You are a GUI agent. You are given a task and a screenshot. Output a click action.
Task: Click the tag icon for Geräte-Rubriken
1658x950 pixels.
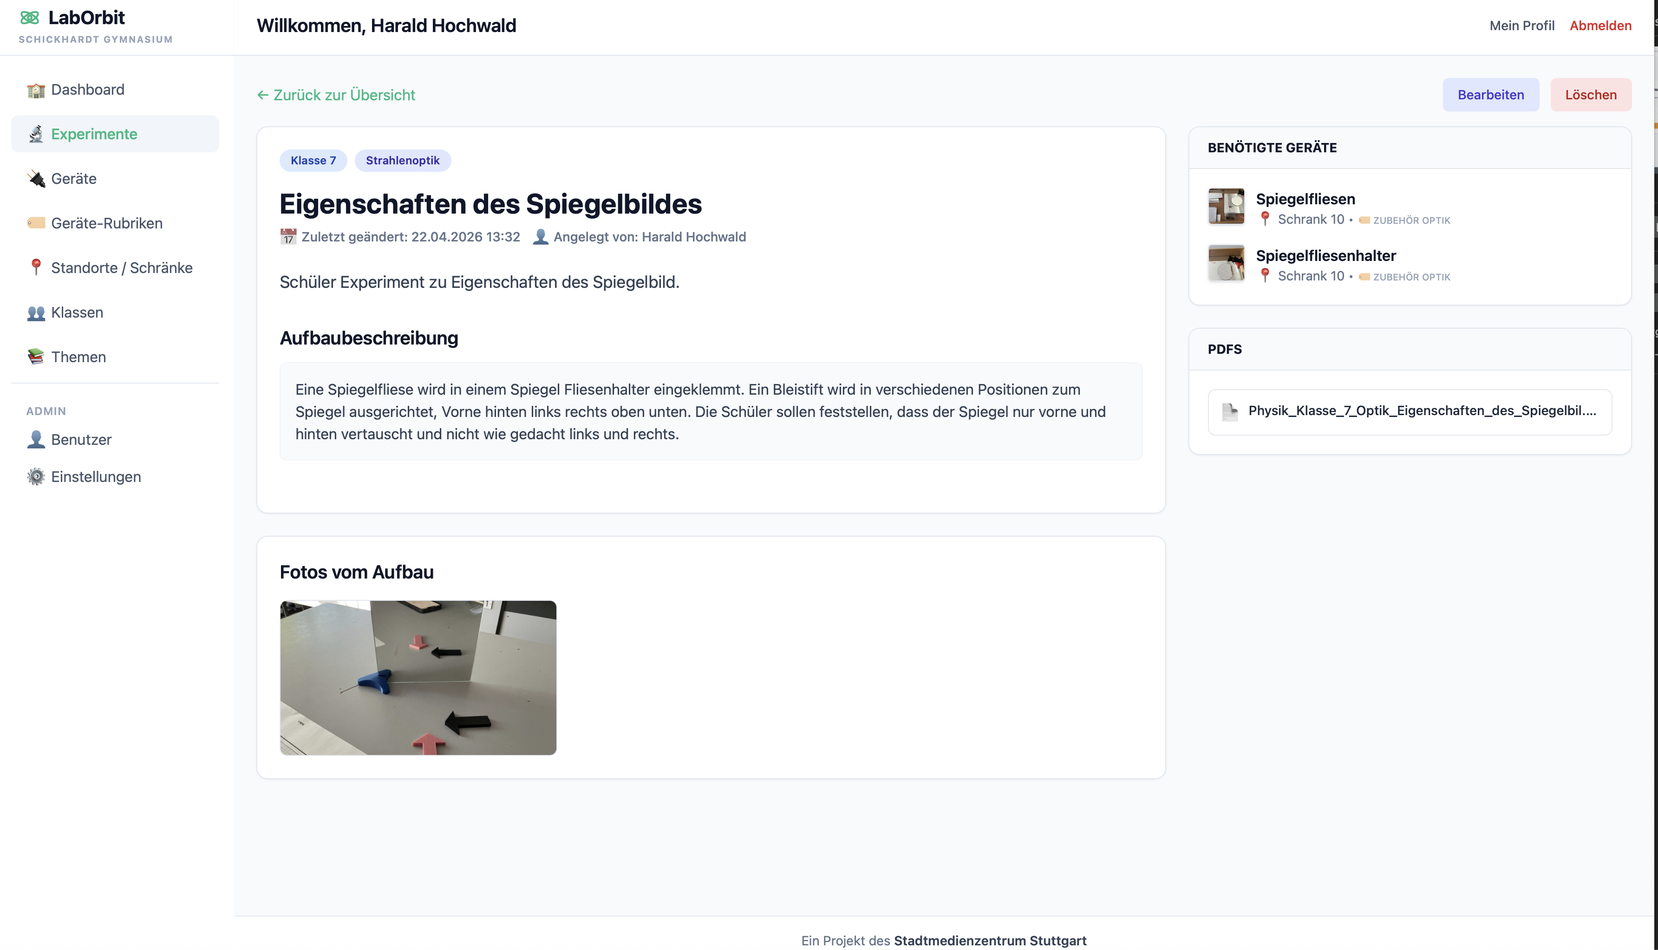click(x=35, y=222)
